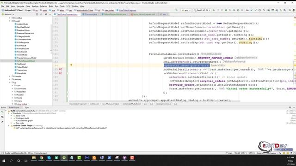Open Chrome from the Windows taskbar
296x166 pixels.
41,158
